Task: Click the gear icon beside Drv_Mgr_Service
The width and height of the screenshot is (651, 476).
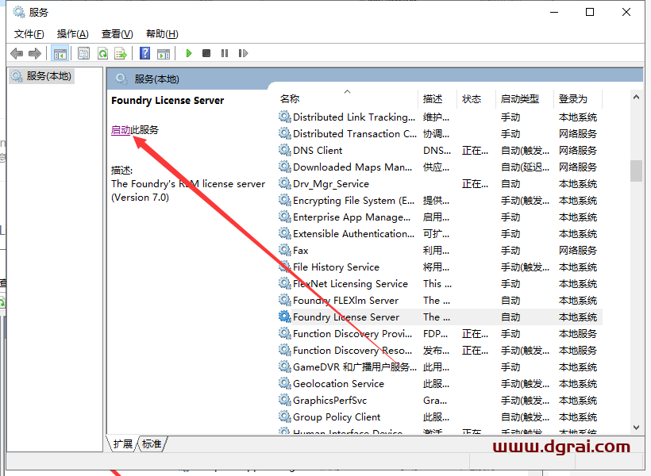Action: point(284,183)
